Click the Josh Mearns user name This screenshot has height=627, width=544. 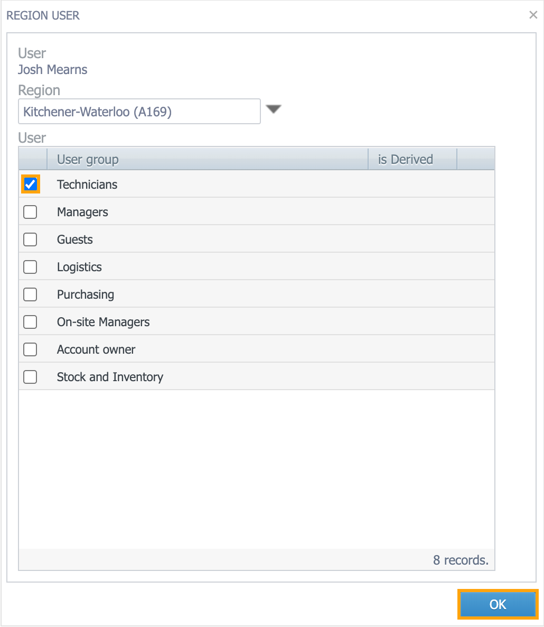click(52, 70)
